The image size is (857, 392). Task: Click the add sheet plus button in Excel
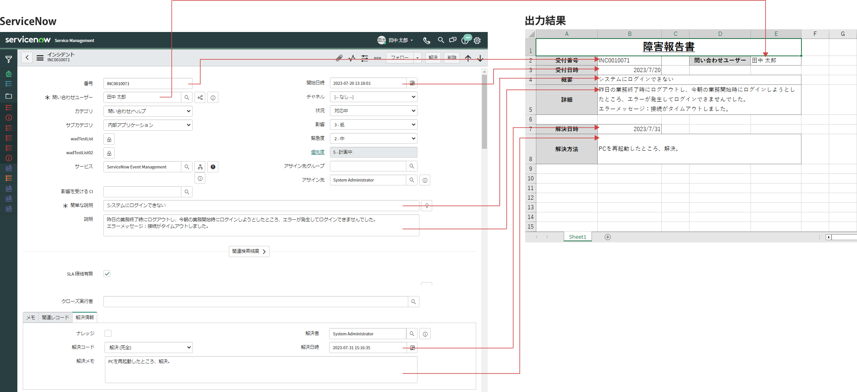[x=608, y=237]
